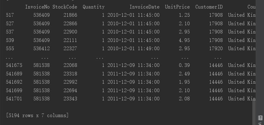
Task: Click the CustomerID column header
Action: pyautogui.click(x=209, y=7)
